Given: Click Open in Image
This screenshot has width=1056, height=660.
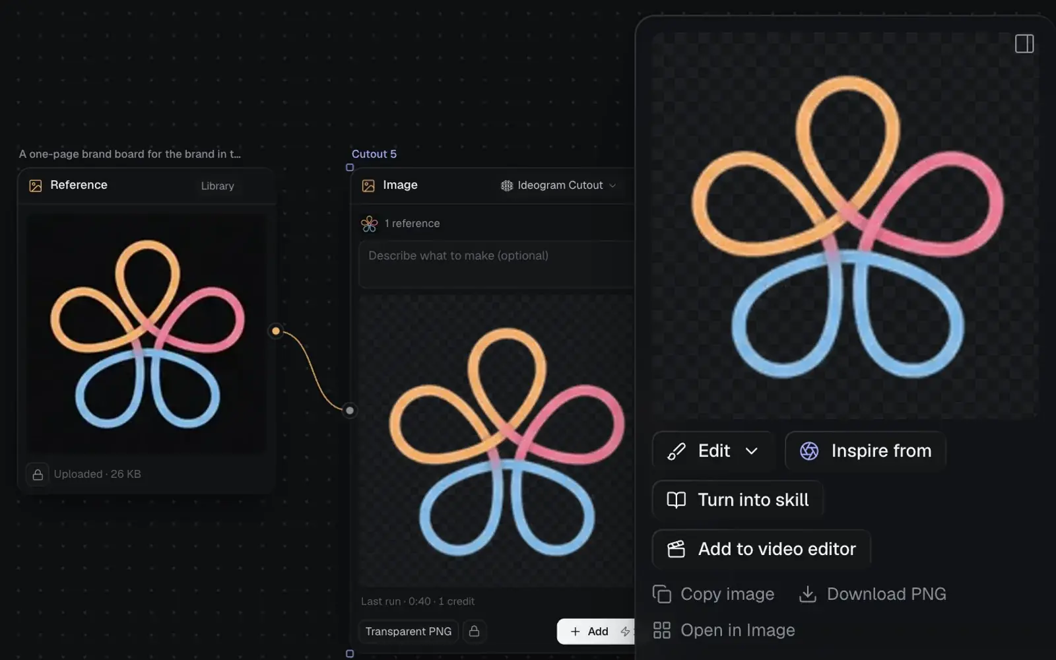Looking at the screenshot, I should (724, 630).
